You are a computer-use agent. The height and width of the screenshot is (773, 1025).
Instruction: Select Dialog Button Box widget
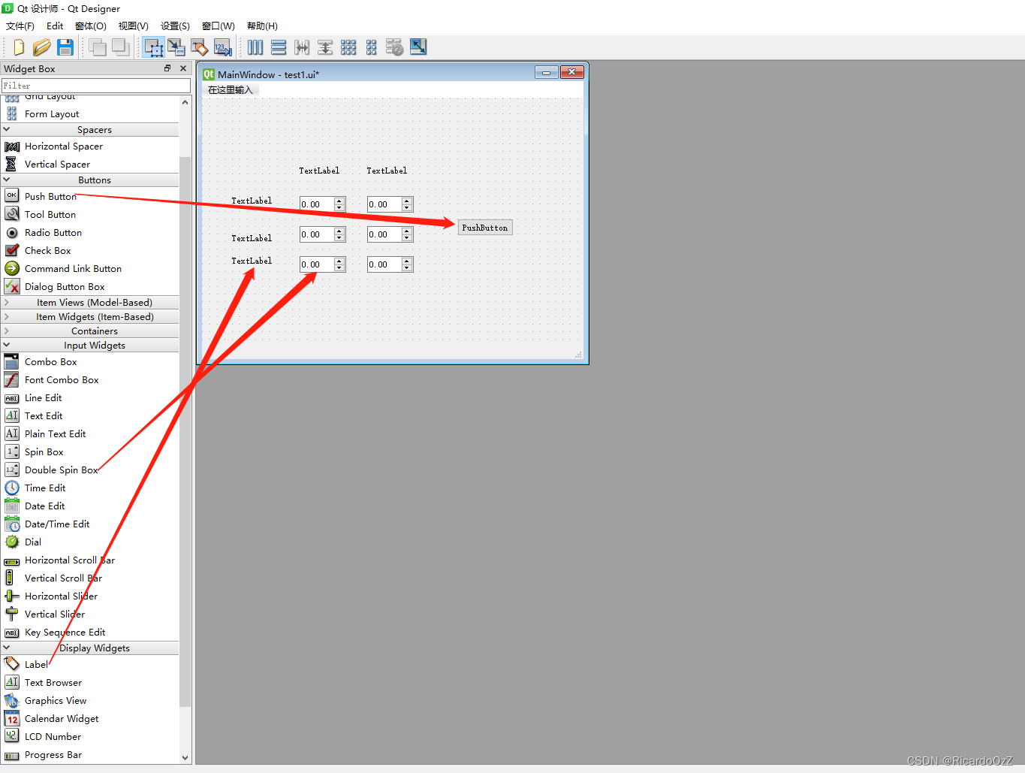click(65, 287)
